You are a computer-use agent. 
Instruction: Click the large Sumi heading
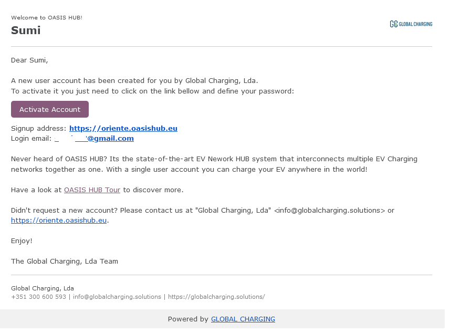pyautogui.click(x=26, y=30)
